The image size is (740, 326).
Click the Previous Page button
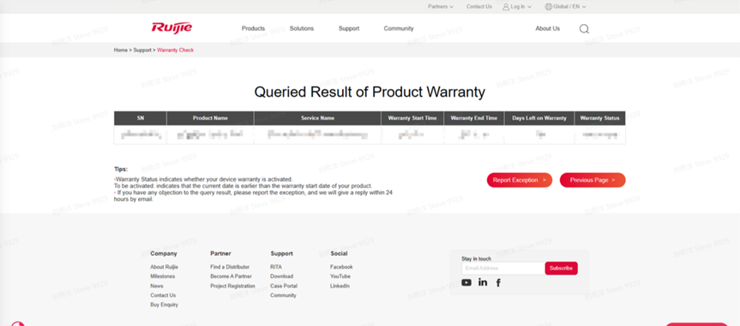pyautogui.click(x=593, y=180)
